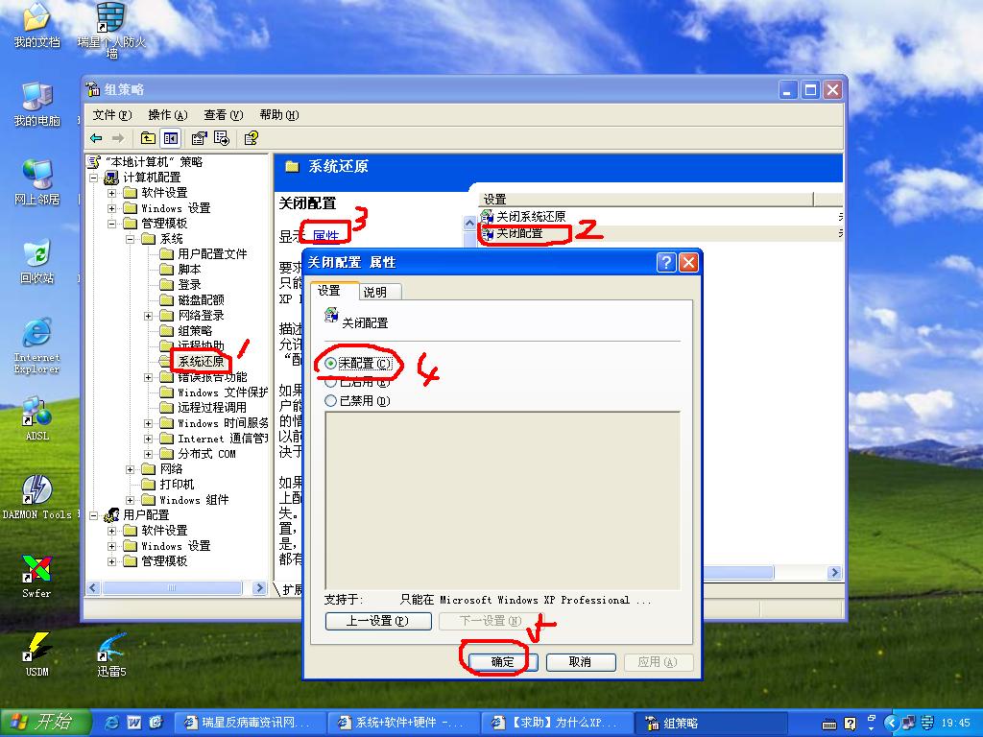The image size is (983, 737).
Task: Collapse the 用户配置 node
Action: pyautogui.click(x=93, y=515)
